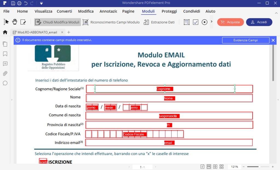This screenshot has height=170, width=280.
Task: Go to the Home start page icon
Action: 5,32
